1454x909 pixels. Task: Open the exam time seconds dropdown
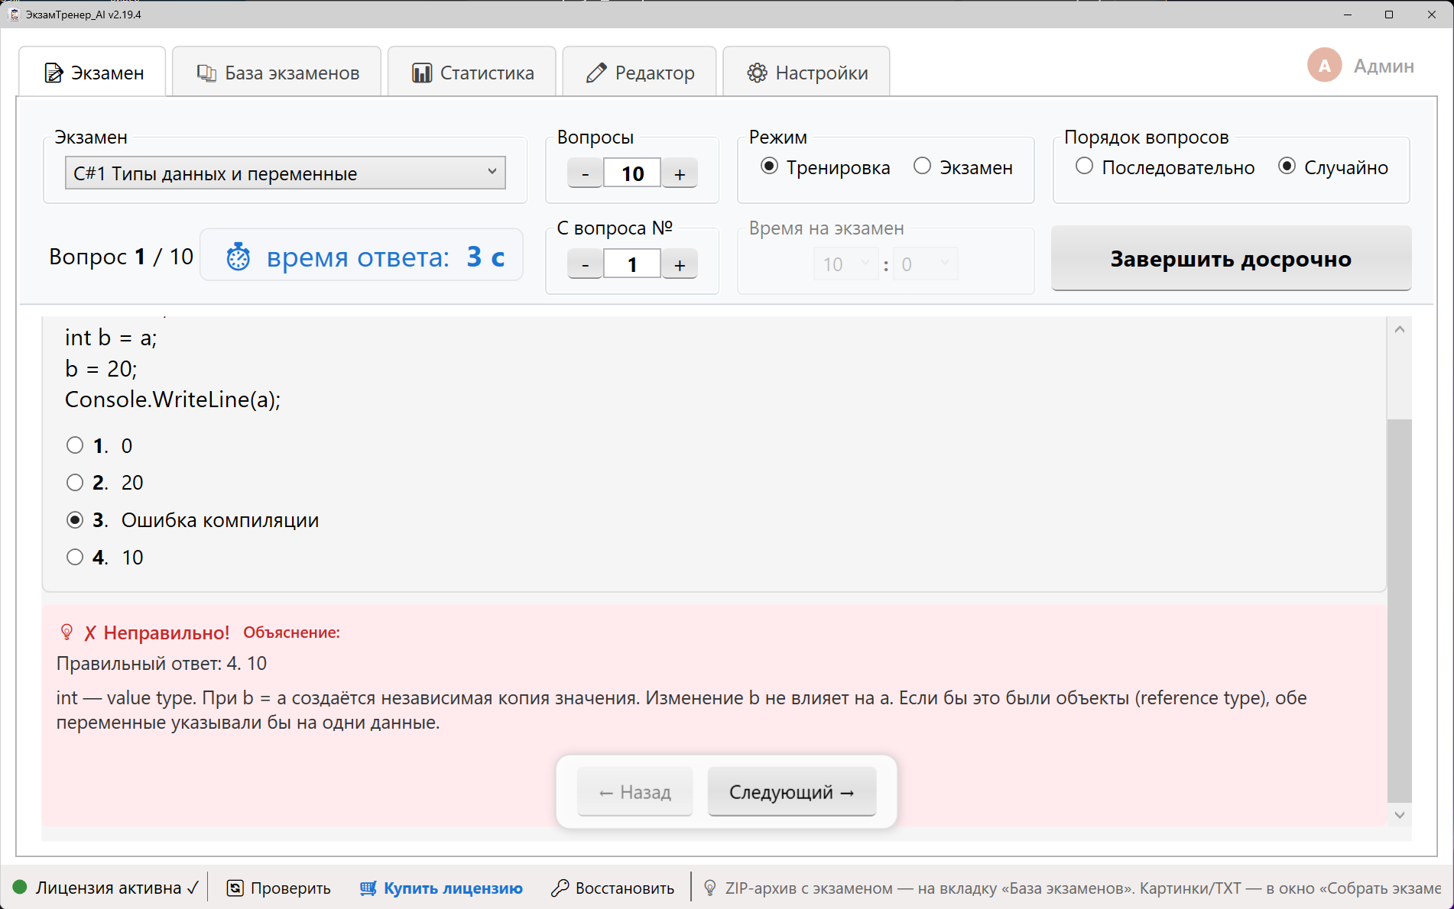(925, 264)
